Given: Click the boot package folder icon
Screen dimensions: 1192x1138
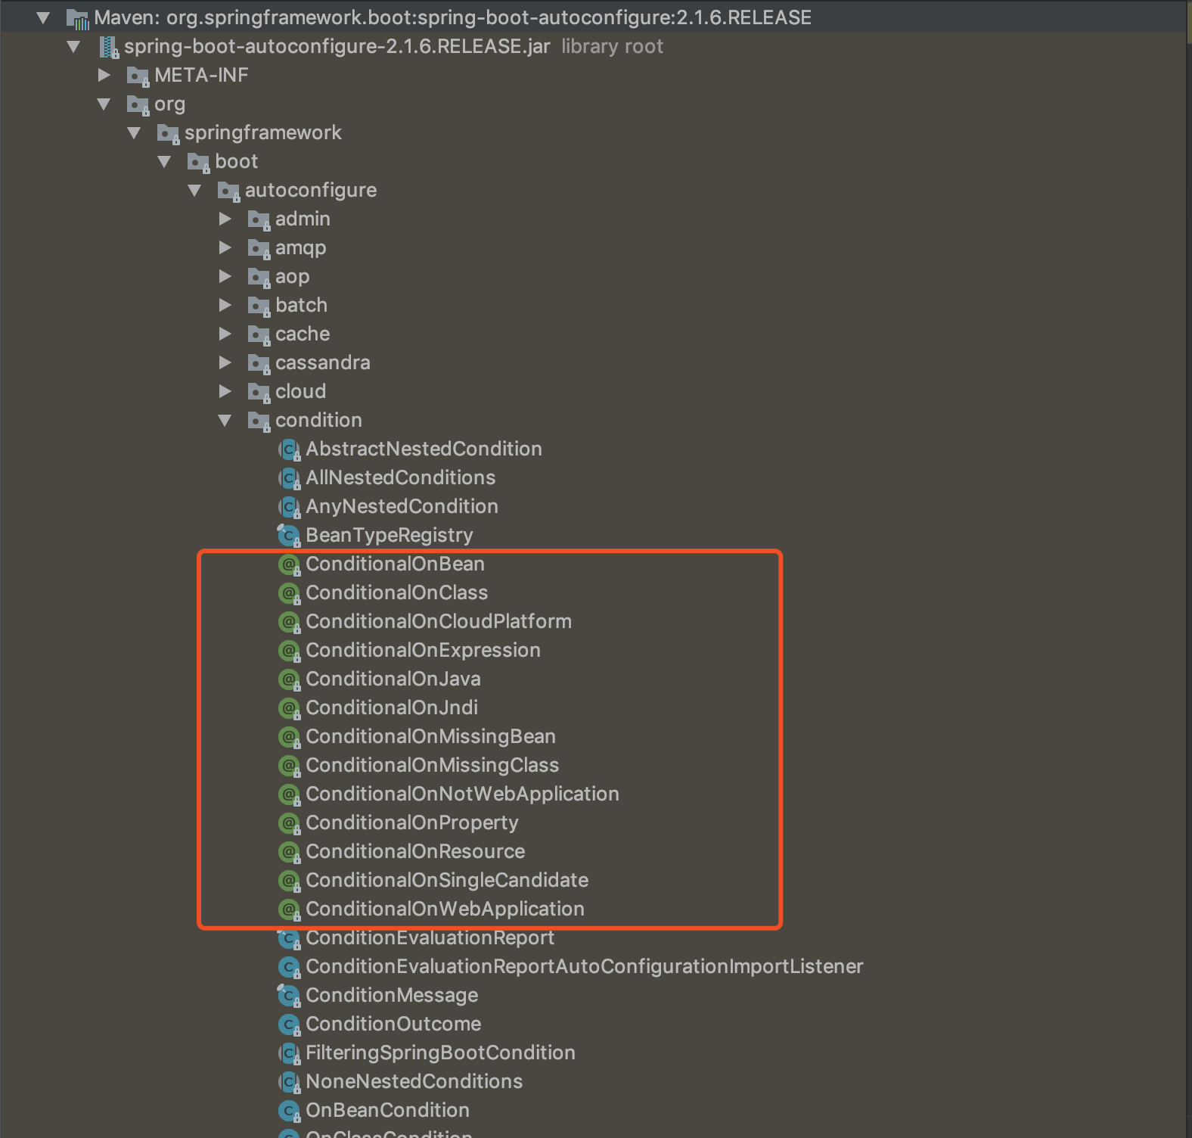Looking at the screenshot, I should [198, 163].
